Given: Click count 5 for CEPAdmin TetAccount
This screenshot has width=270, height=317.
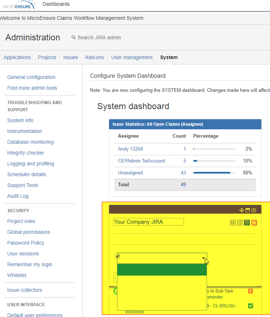Looking at the screenshot, I should [x=185, y=161].
